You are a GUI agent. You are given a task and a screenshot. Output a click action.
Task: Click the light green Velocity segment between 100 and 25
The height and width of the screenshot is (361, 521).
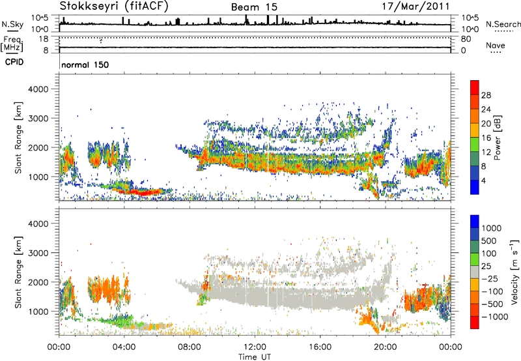[475, 259]
